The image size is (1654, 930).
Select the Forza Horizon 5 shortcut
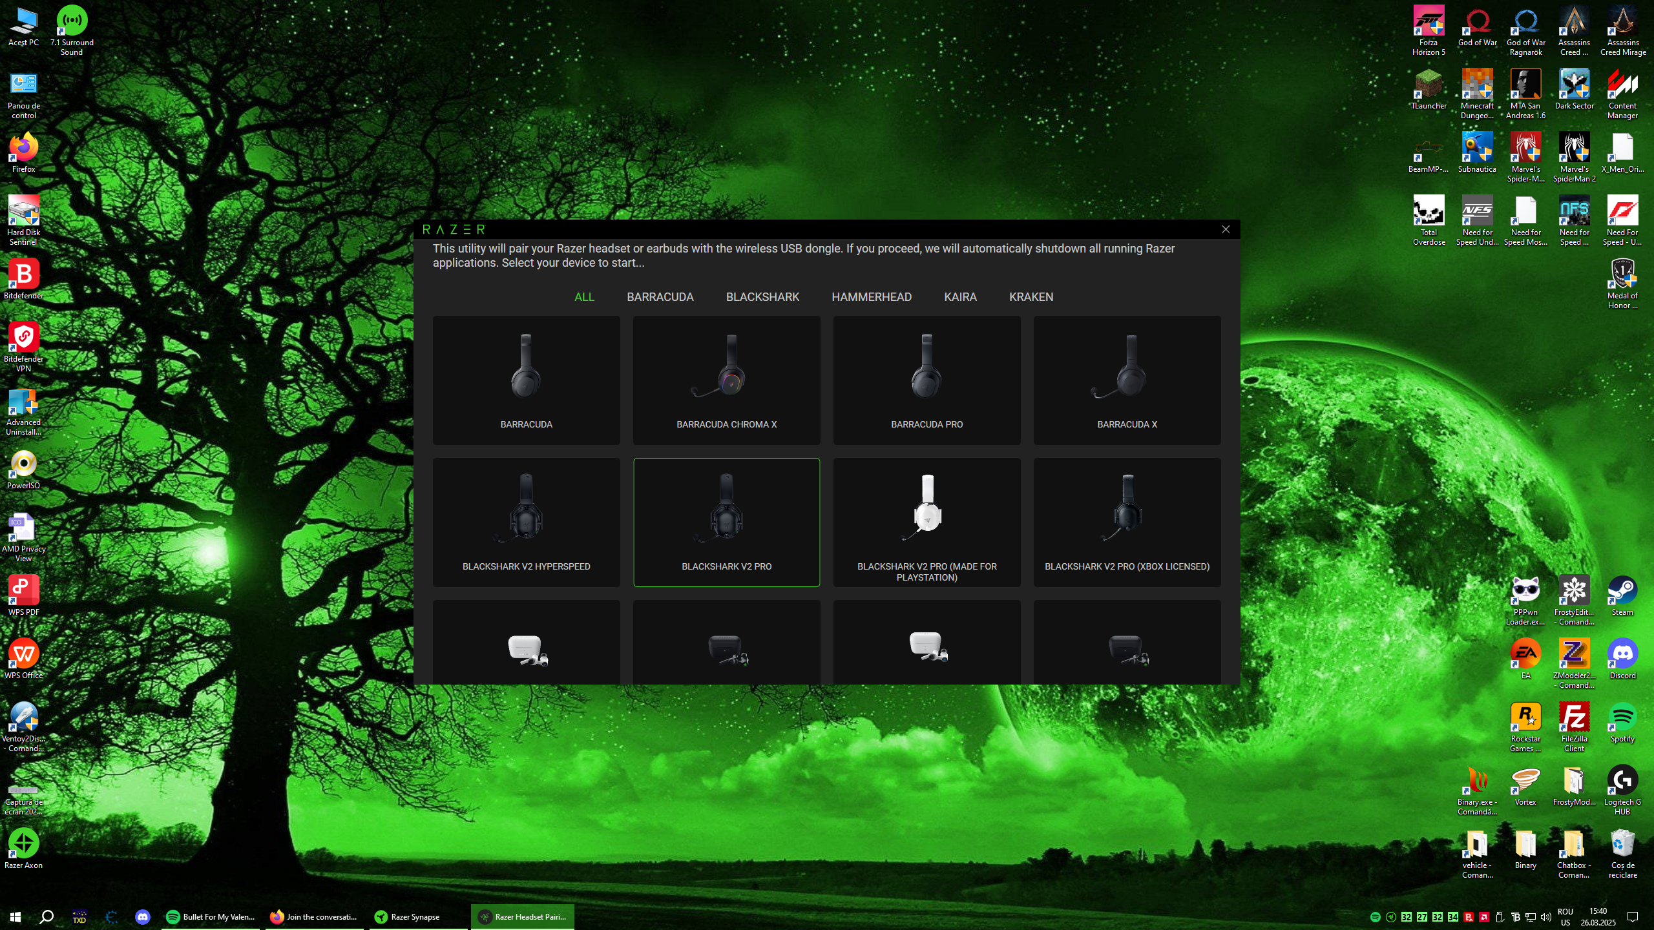click(x=1429, y=30)
